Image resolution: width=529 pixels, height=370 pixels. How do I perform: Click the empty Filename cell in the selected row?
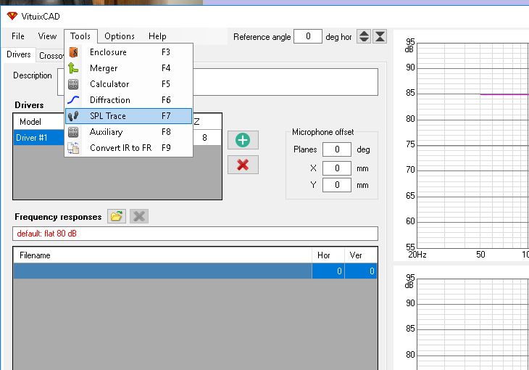coord(162,271)
